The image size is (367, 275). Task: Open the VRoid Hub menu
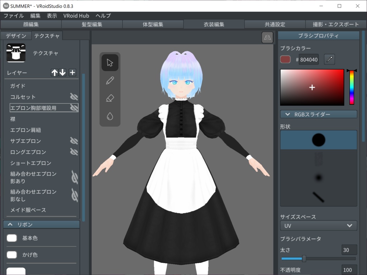76,15
